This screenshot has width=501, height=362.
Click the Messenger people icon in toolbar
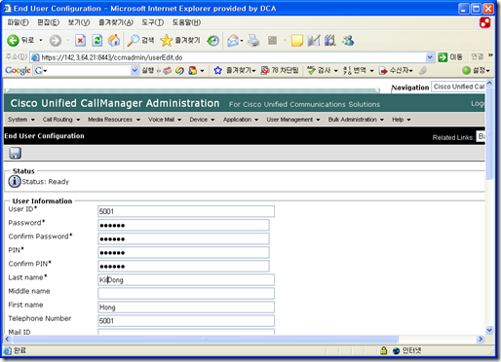click(348, 41)
